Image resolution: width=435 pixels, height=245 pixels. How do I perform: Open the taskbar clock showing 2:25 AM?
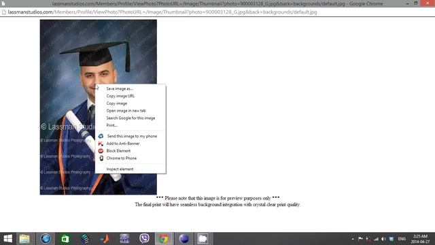click(420, 239)
